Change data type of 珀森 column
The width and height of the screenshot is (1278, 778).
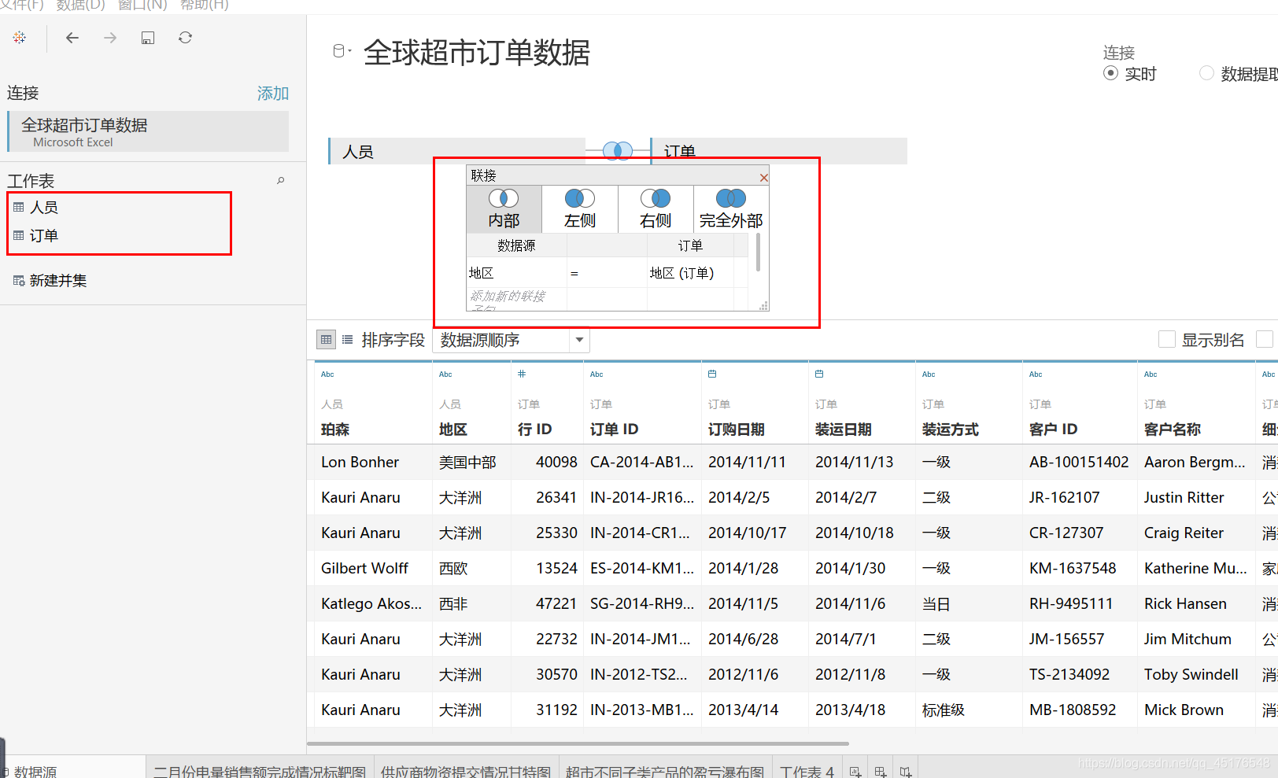point(327,374)
